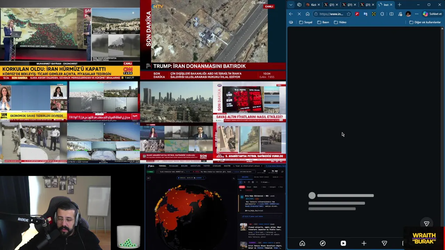Go to the browser home page

tap(308, 14)
